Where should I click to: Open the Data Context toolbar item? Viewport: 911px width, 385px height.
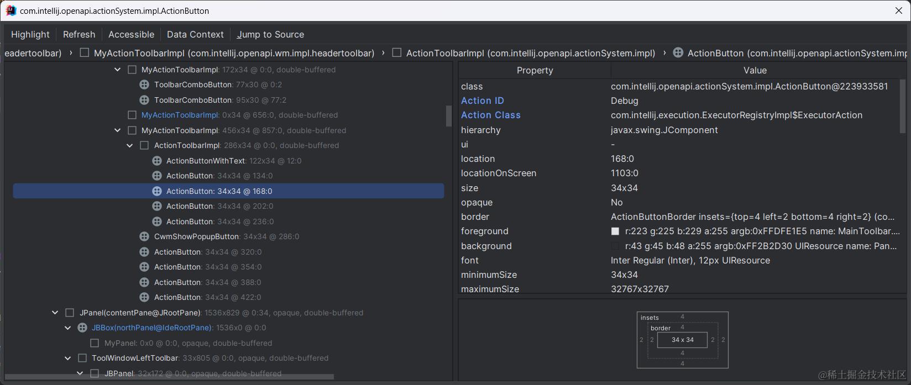(195, 34)
